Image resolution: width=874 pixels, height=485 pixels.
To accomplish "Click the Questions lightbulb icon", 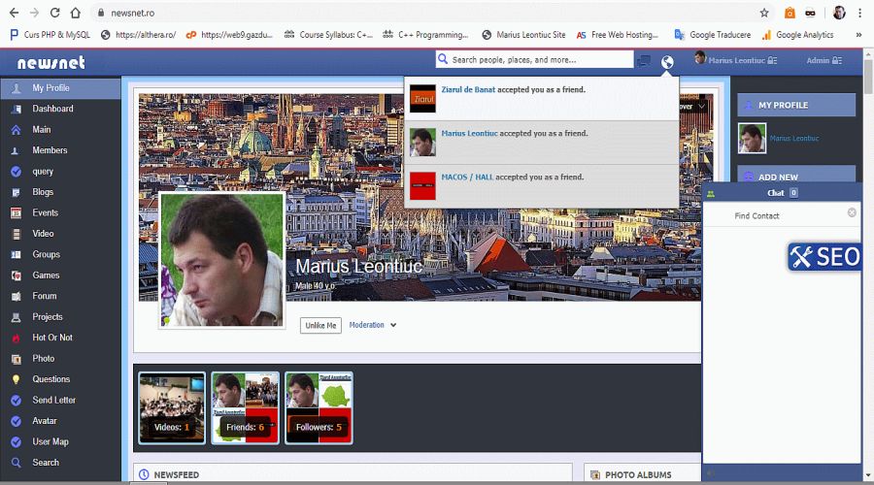I will 16,379.
